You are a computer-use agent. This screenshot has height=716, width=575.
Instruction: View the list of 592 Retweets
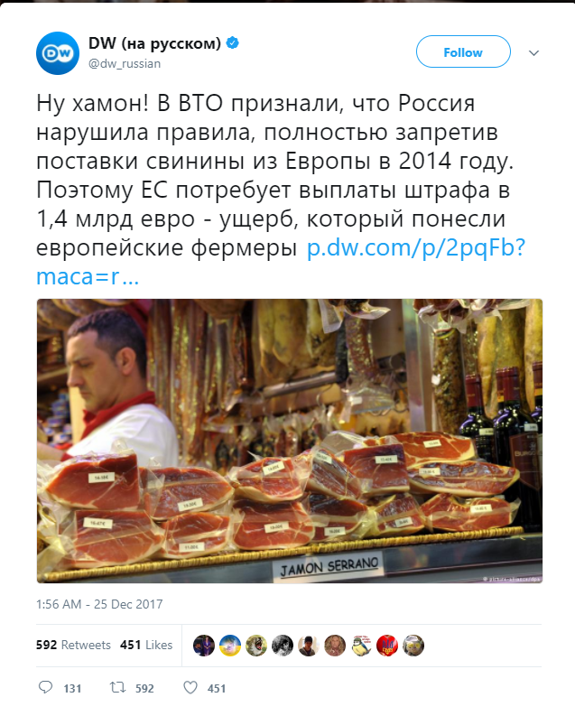73,645
